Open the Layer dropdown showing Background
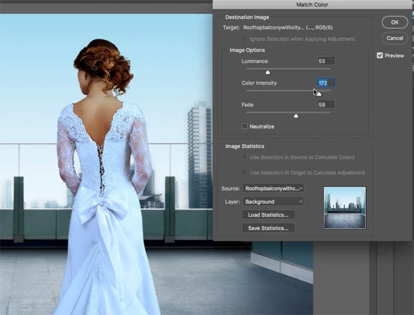Image resolution: width=414 pixels, height=315 pixels. (273, 202)
